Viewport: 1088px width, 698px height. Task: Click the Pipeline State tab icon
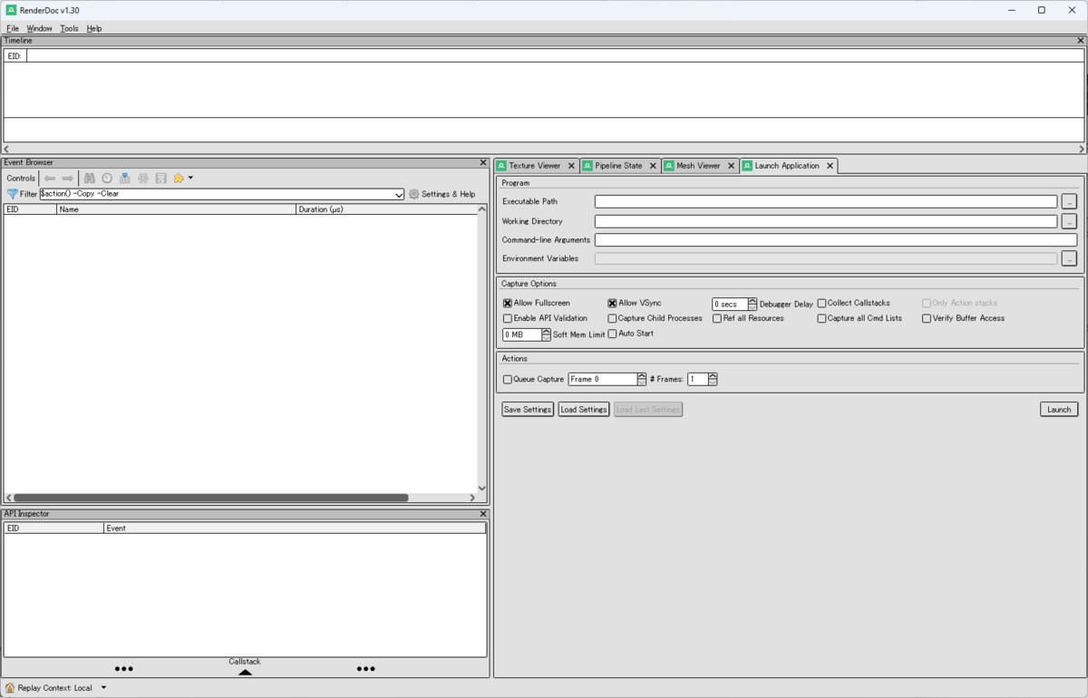(x=588, y=166)
